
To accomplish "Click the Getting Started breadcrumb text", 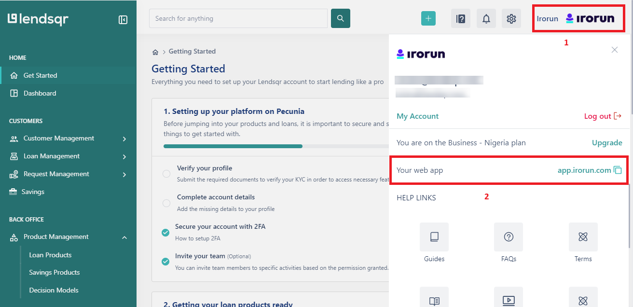I will (x=192, y=51).
